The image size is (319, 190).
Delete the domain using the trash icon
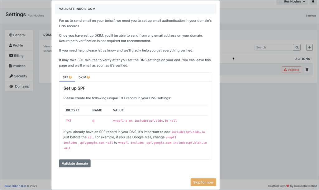307,70
